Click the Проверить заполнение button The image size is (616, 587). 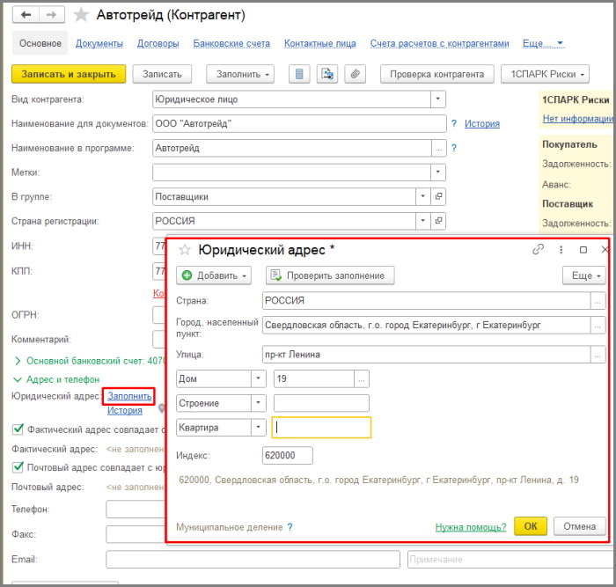coord(330,275)
